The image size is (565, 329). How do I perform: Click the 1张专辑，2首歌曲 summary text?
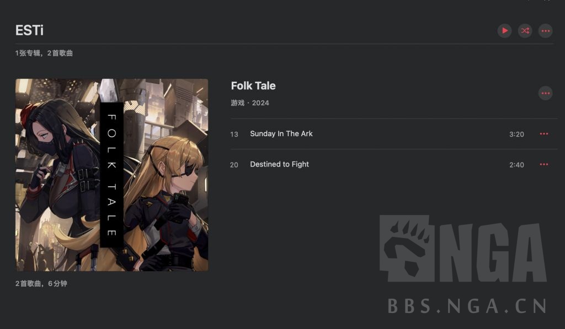coord(44,53)
